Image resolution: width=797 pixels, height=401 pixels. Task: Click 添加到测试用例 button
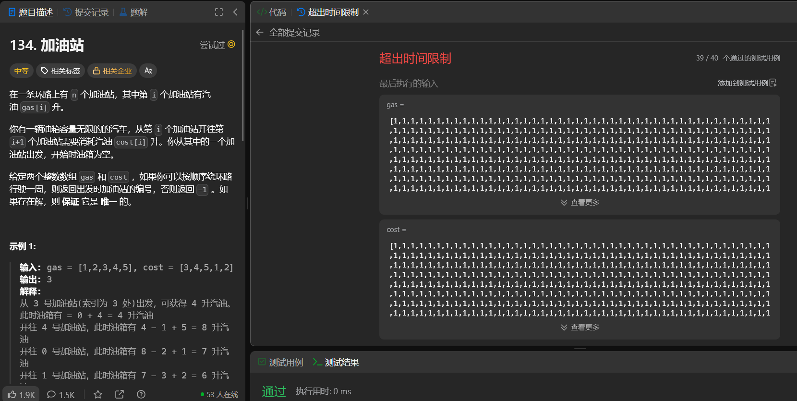[x=747, y=83]
